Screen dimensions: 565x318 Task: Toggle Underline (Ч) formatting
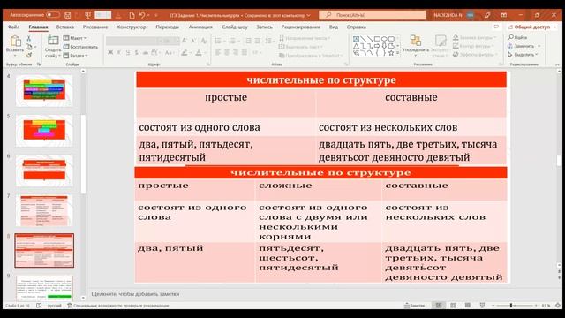[x=128, y=53]
